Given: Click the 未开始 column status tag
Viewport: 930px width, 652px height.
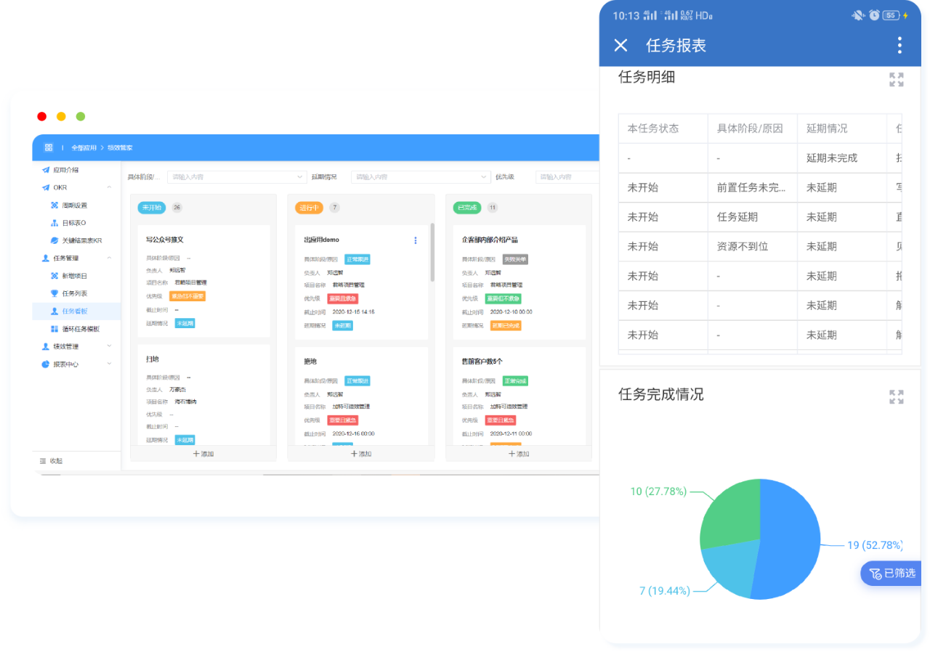Looking at the screenshot, I should (152, 208).
